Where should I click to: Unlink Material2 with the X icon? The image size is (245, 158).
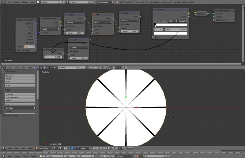pyautogui.click(x=83, y=68)
